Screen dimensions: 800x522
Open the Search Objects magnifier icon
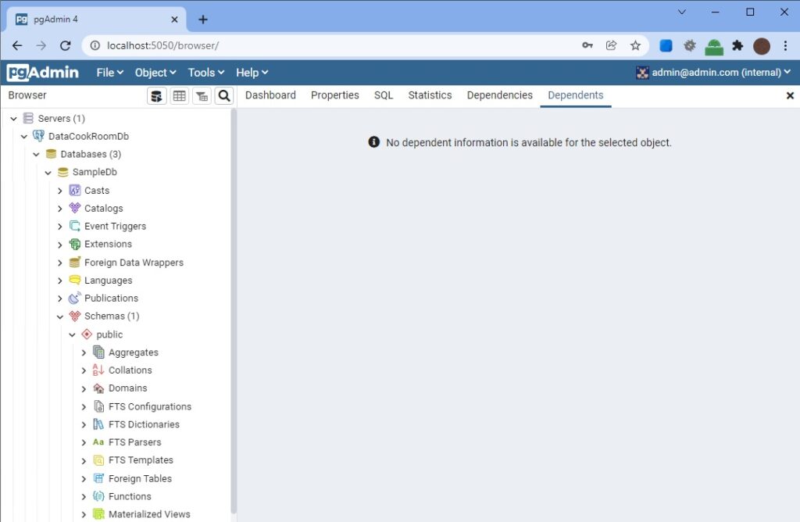point(224,96)
